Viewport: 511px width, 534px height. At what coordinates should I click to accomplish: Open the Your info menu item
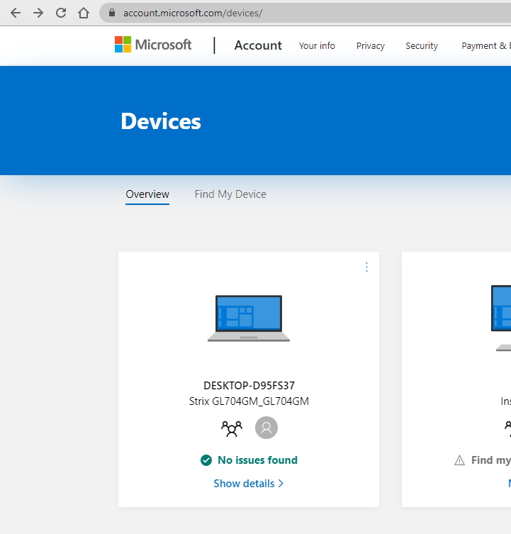(x=317, y=45)
